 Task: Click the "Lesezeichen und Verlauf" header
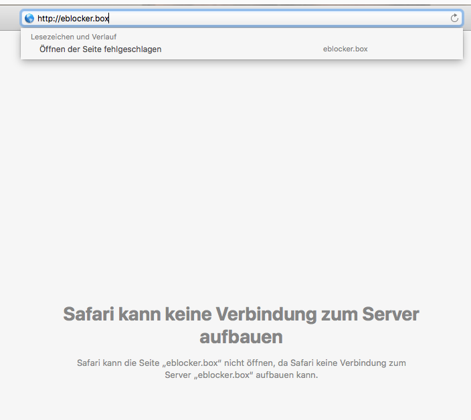point(74,37)
